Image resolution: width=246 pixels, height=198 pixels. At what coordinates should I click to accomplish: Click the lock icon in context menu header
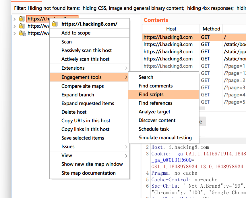pyautogui.click(x=55, y=24)
